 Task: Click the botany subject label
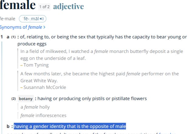26,99
